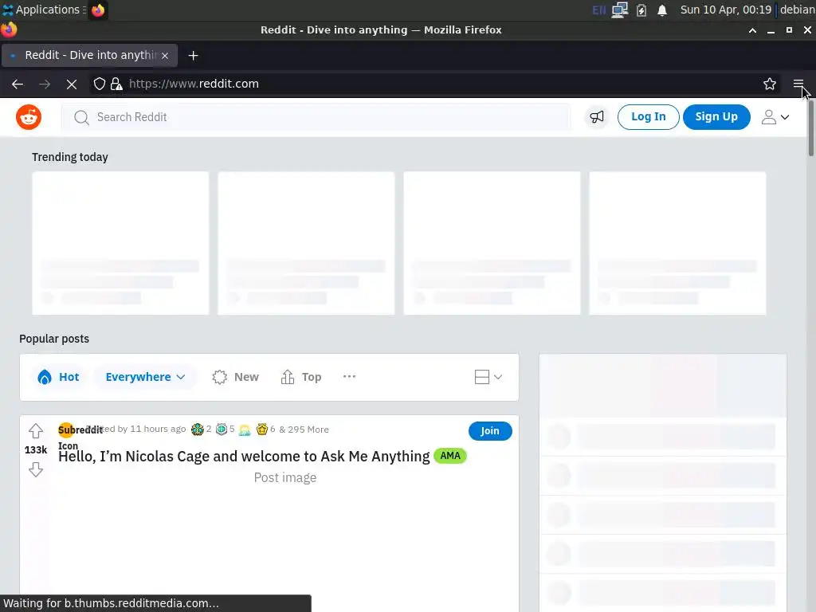The image size is (816, 612).
Task: Open the advertise megaphone icon
Action: click(596, 117)
